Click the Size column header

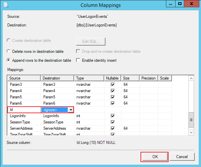click(x=130, y=78)
